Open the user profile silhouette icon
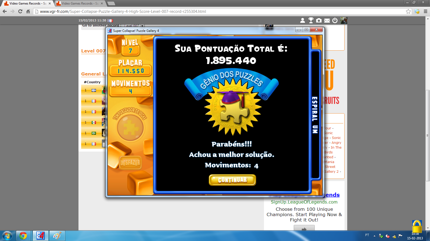Viewport: 430px width, 241px height. (x=303, y=20)
